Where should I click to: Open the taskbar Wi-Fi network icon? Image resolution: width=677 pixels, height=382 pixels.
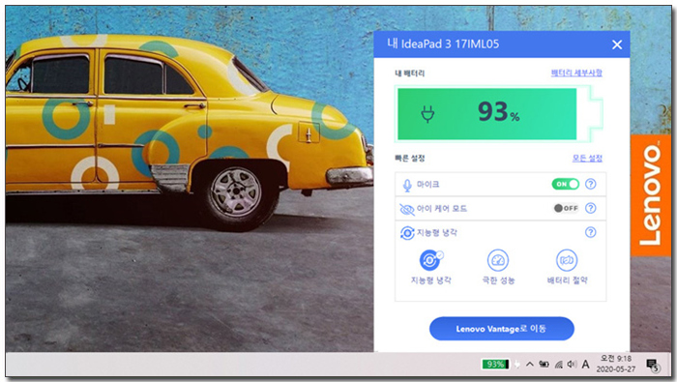(558, 365)
